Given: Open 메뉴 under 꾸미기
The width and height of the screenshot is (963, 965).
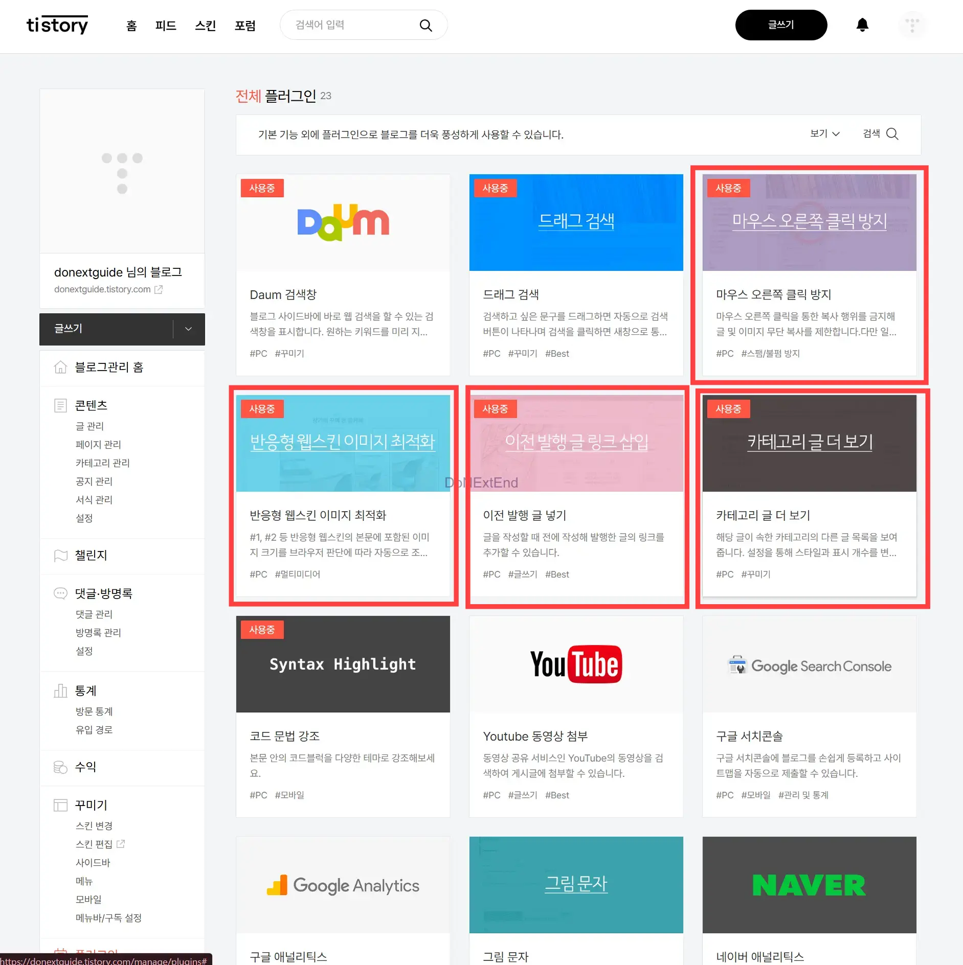Looking at the screenshot, I should coord(84,881).
